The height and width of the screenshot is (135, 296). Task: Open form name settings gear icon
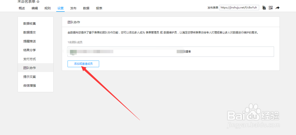(38, 2)
